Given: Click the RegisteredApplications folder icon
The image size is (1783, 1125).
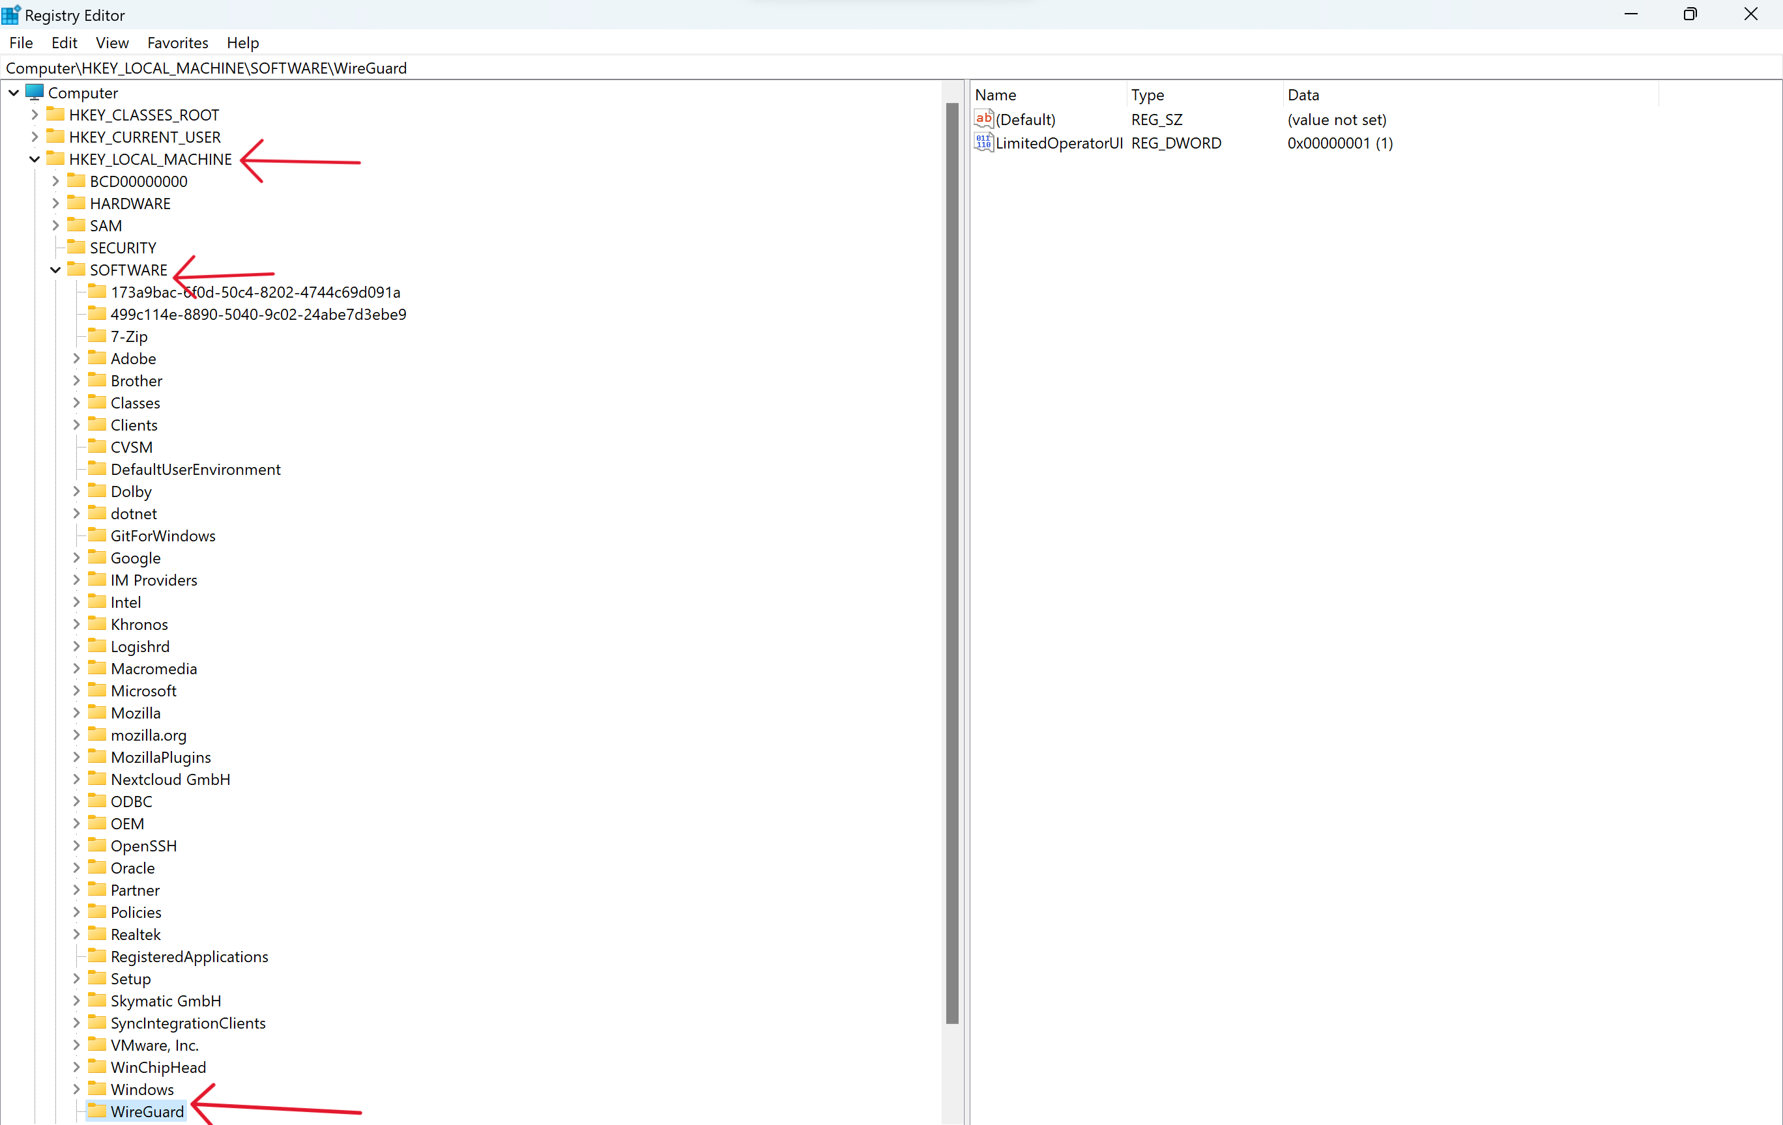Looking at the screenshot, I should click(x=97, y=956).
